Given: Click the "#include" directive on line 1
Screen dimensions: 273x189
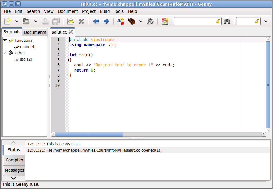Looking at the screenshot, I should (79, 40).
